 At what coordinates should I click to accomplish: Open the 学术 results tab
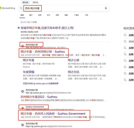(48, 15)
